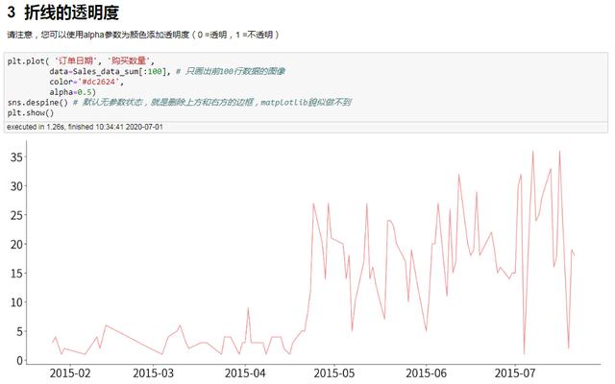Click the 'executed in 1.26s' status line
The width and height of the screenshot is (615, 384).
tap(85, 127)
